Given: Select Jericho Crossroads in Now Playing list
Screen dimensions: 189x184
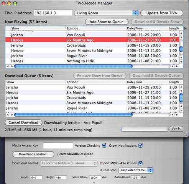Looking at the screenshot, I should pyautogui.click(x=92, y=45).
